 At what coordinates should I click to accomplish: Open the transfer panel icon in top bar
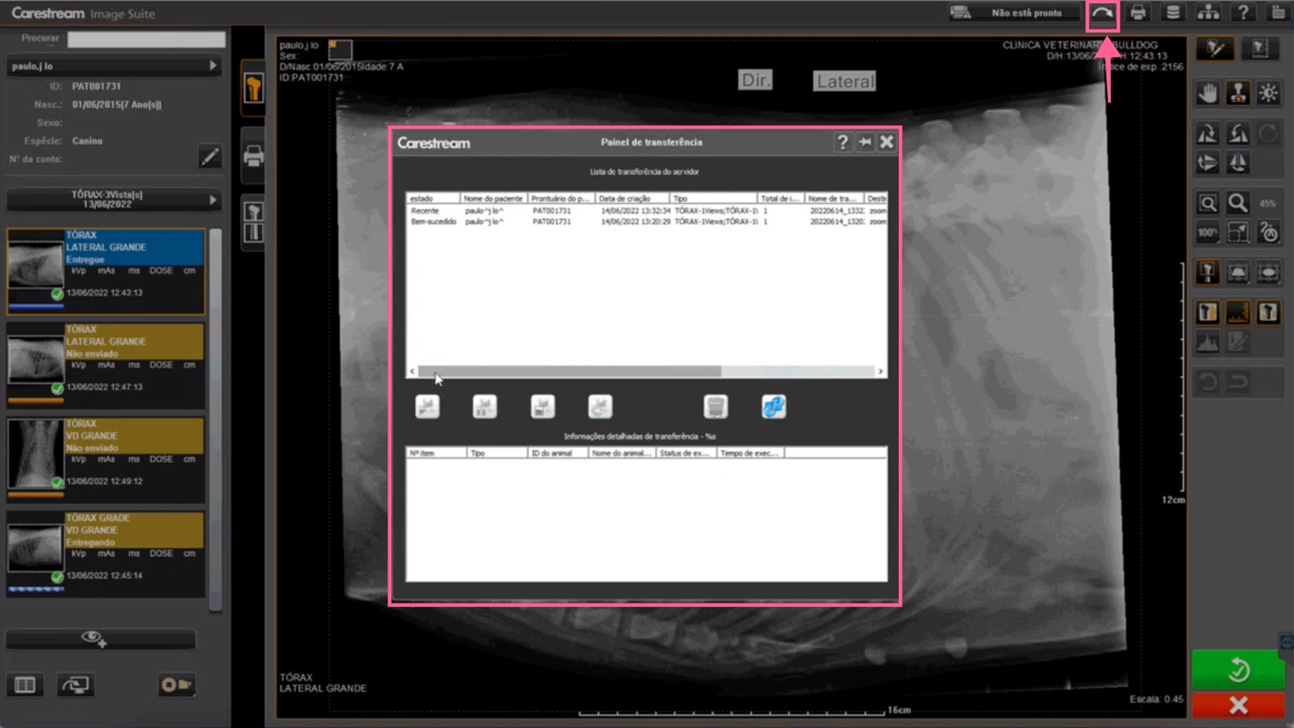[x=1102, y=13]
